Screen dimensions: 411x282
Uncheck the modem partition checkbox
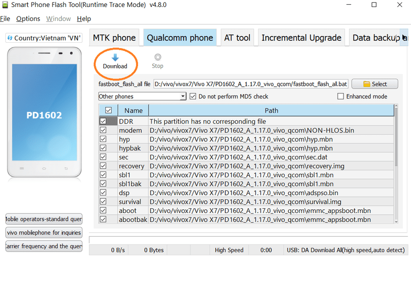click(103, 130)
